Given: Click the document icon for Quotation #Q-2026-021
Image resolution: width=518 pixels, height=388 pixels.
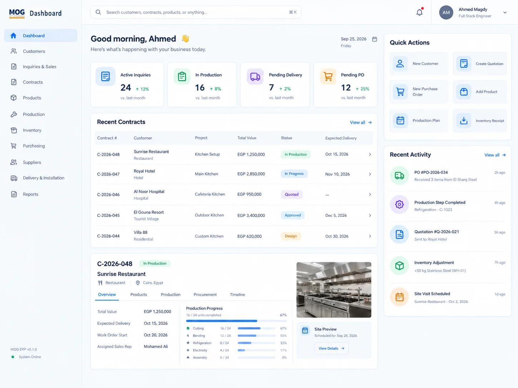Looking at the screenshot, I should click(399, 234).
